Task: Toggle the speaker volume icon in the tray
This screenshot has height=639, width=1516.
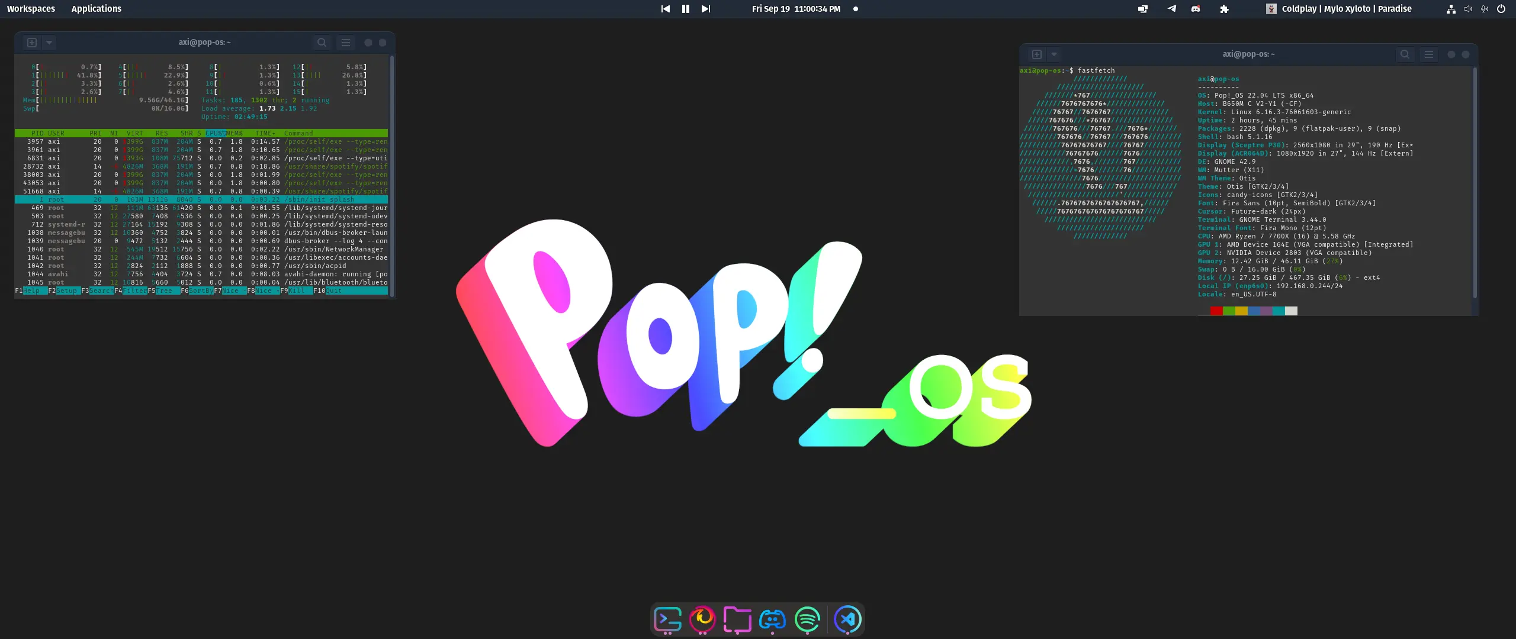Action: point(1468,8)
